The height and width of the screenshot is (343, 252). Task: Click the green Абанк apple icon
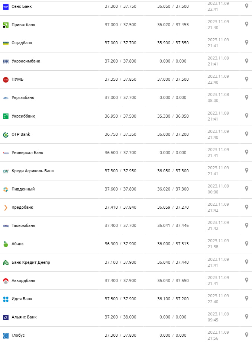pyautogui.click(x=6, y=244)
